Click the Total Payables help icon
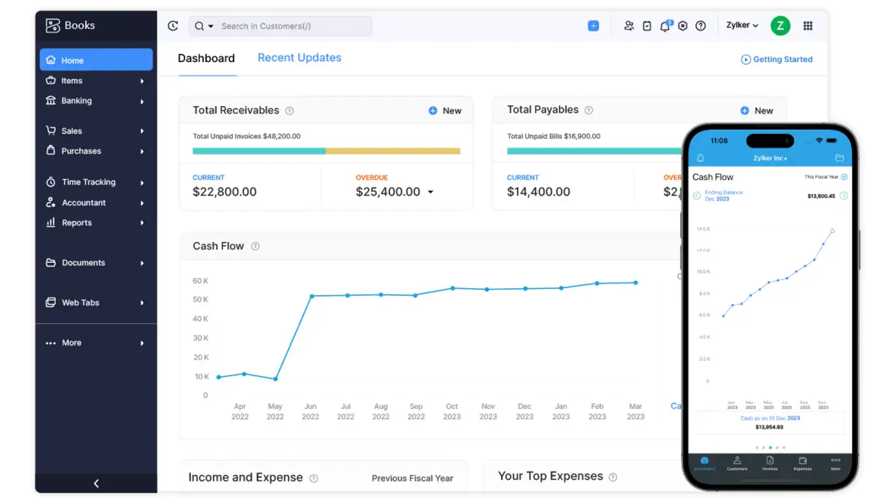This screenshot has height=504, width=896. [588, 110]
